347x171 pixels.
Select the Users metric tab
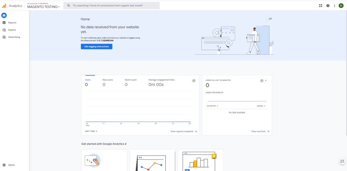pos(88,82)
